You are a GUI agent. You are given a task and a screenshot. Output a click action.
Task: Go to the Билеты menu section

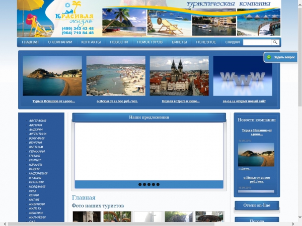179,42
